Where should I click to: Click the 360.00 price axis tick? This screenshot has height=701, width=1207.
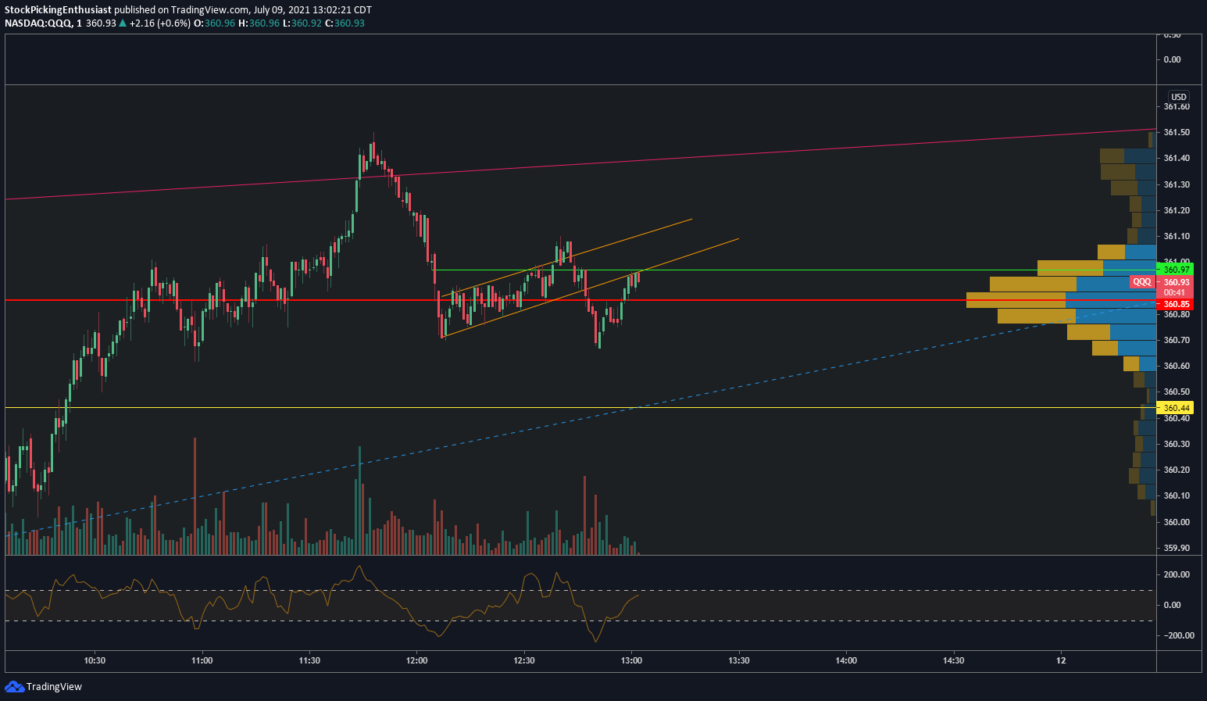[1177, 522]
